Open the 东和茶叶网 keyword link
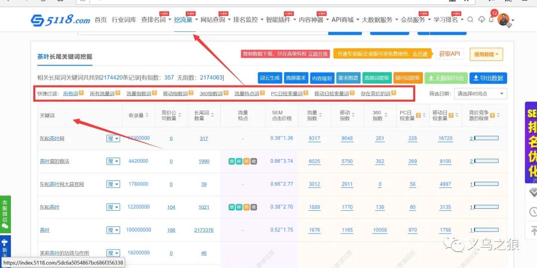 click(x=52, y=138)
